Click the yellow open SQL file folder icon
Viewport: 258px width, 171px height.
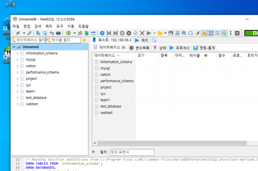160,33
